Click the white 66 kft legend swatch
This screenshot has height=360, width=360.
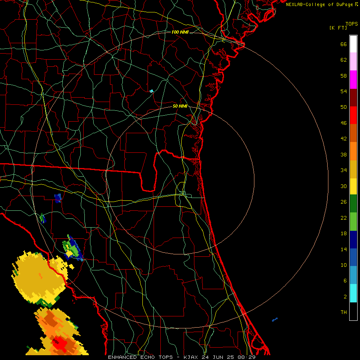(x=353, y=44)
